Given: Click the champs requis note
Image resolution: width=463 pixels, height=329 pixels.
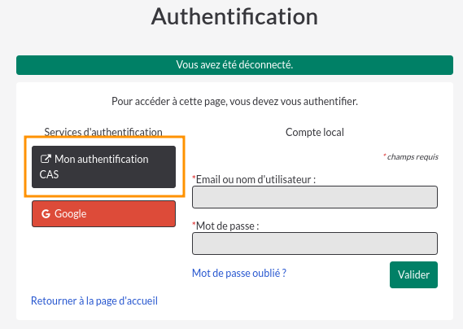Looking at the screenshot, I should click(413, 157).
